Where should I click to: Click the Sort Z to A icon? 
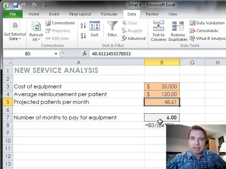[83, 36]
